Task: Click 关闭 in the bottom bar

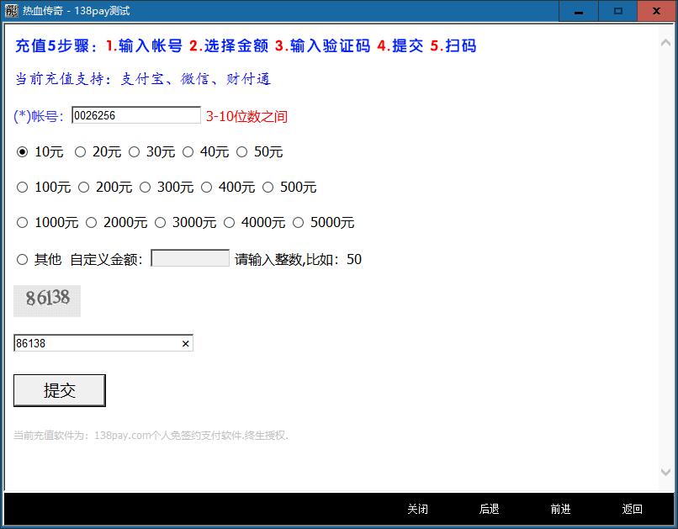Action: click(x=418, y=509)
